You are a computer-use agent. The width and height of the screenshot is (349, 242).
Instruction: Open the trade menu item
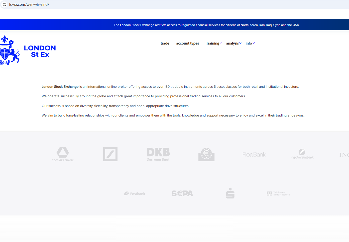click(165, 43)
